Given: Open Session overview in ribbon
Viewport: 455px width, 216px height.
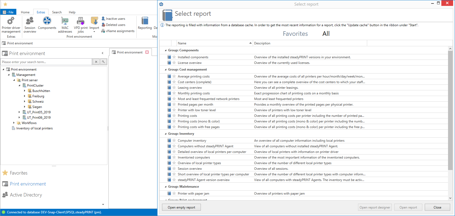Looking at the screenshot, I should [30, 25].
